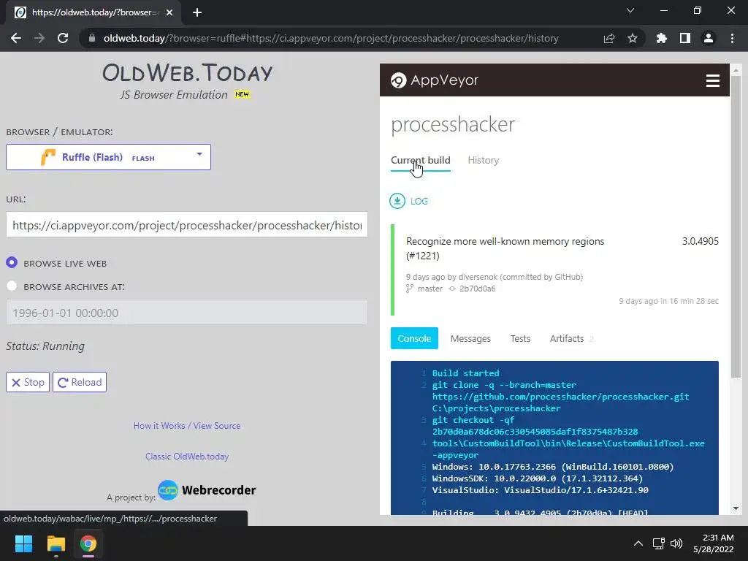The width and height of the screenshot is (748, 561).
Task: Open a new browser tab
Action: coord(197,12)
